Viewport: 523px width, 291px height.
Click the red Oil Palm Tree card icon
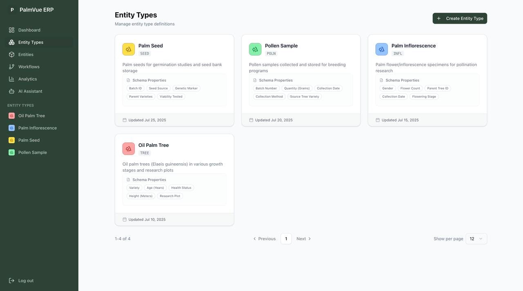point(129,149)
